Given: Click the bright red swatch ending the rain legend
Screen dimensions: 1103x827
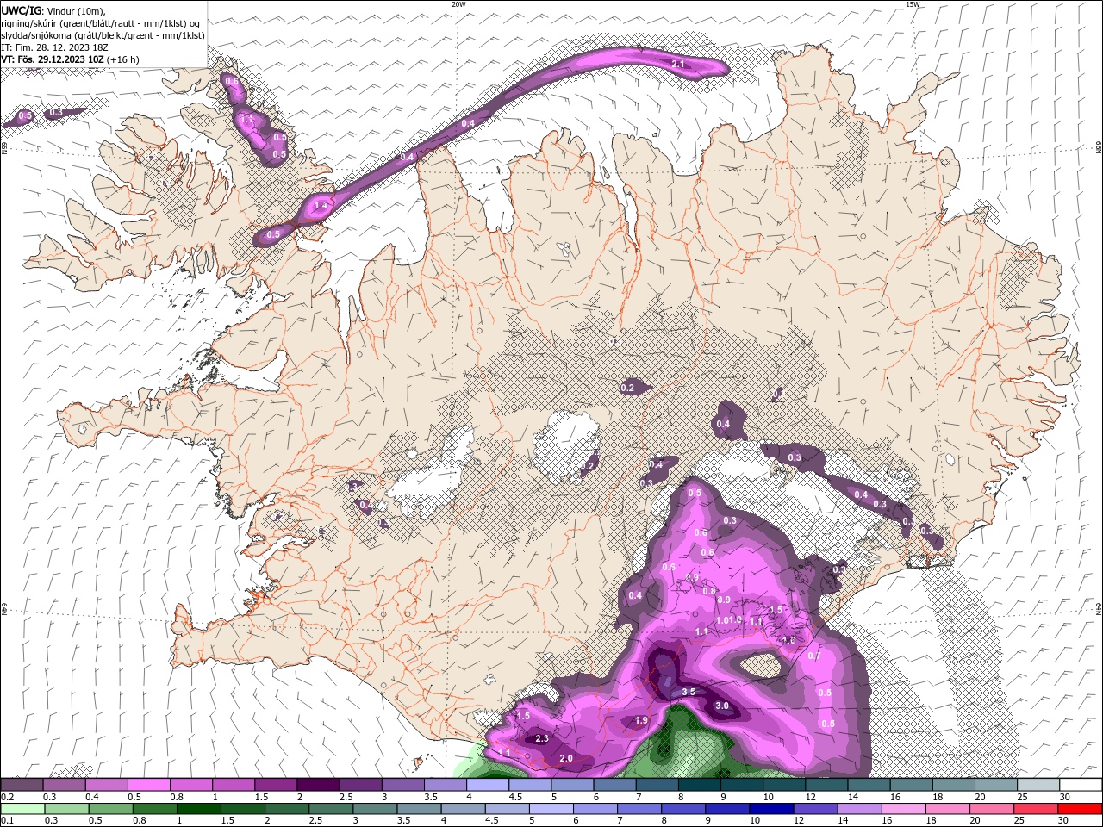Looking at the screenshot, I should click(1080, 808).
